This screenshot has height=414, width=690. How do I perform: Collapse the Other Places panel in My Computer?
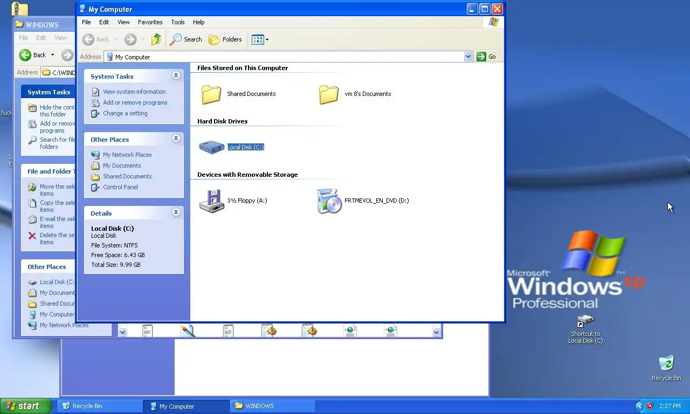pos(176,139)
